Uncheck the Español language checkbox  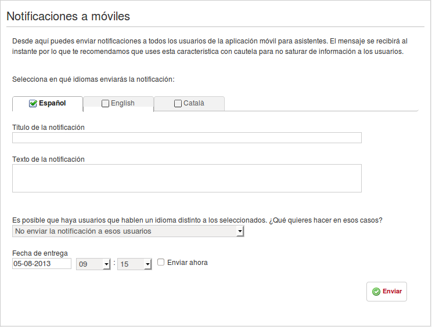(33, 103)
